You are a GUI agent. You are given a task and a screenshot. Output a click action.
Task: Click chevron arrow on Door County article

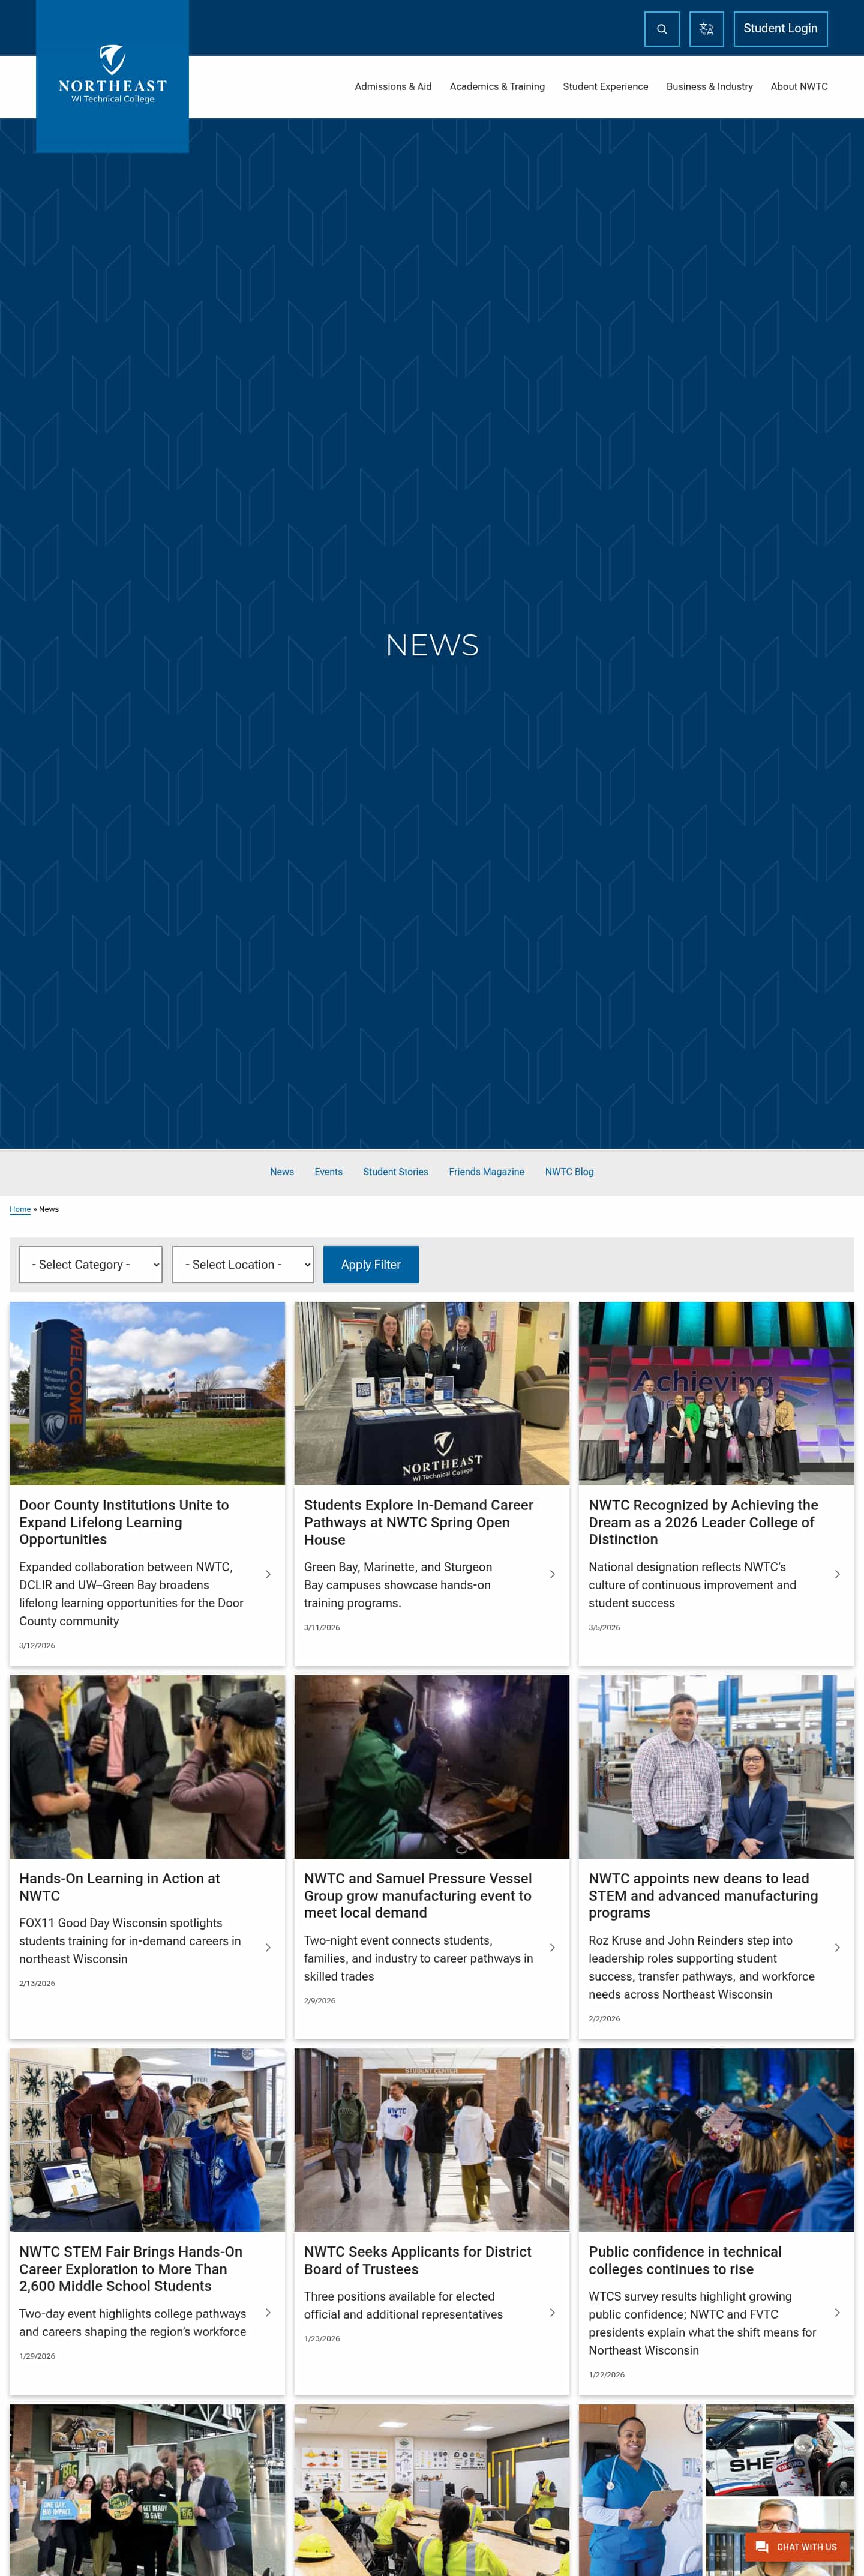(268, 1574)
